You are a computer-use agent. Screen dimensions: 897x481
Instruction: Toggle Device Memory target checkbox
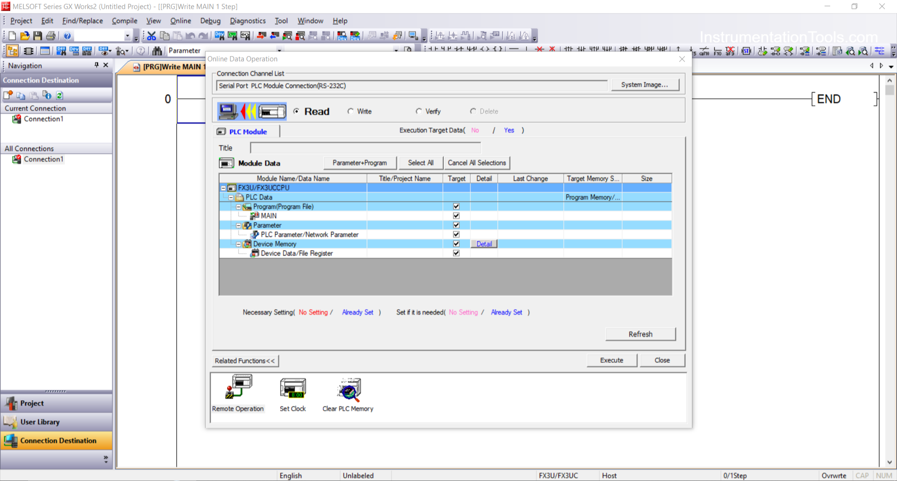tap(456, 244)
